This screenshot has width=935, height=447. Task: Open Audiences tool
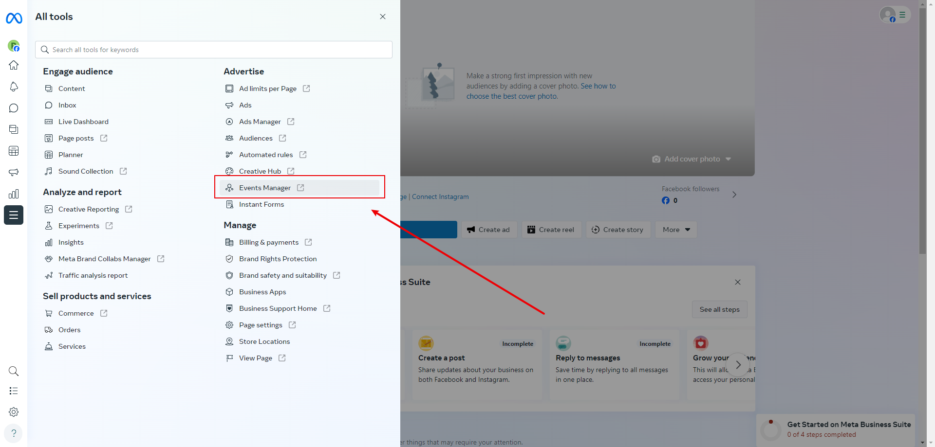click(256, 138)
